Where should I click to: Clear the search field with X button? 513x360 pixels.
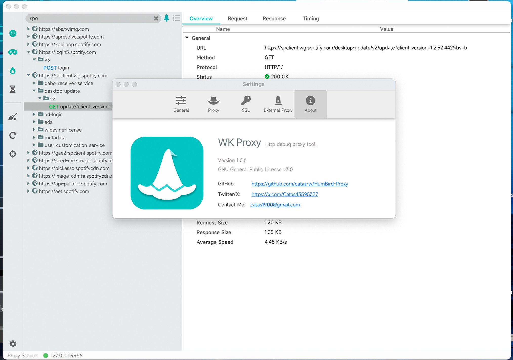click(156, 18)
